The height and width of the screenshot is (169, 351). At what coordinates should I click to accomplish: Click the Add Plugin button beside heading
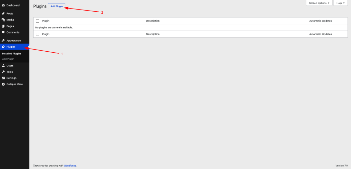(57, 6)
